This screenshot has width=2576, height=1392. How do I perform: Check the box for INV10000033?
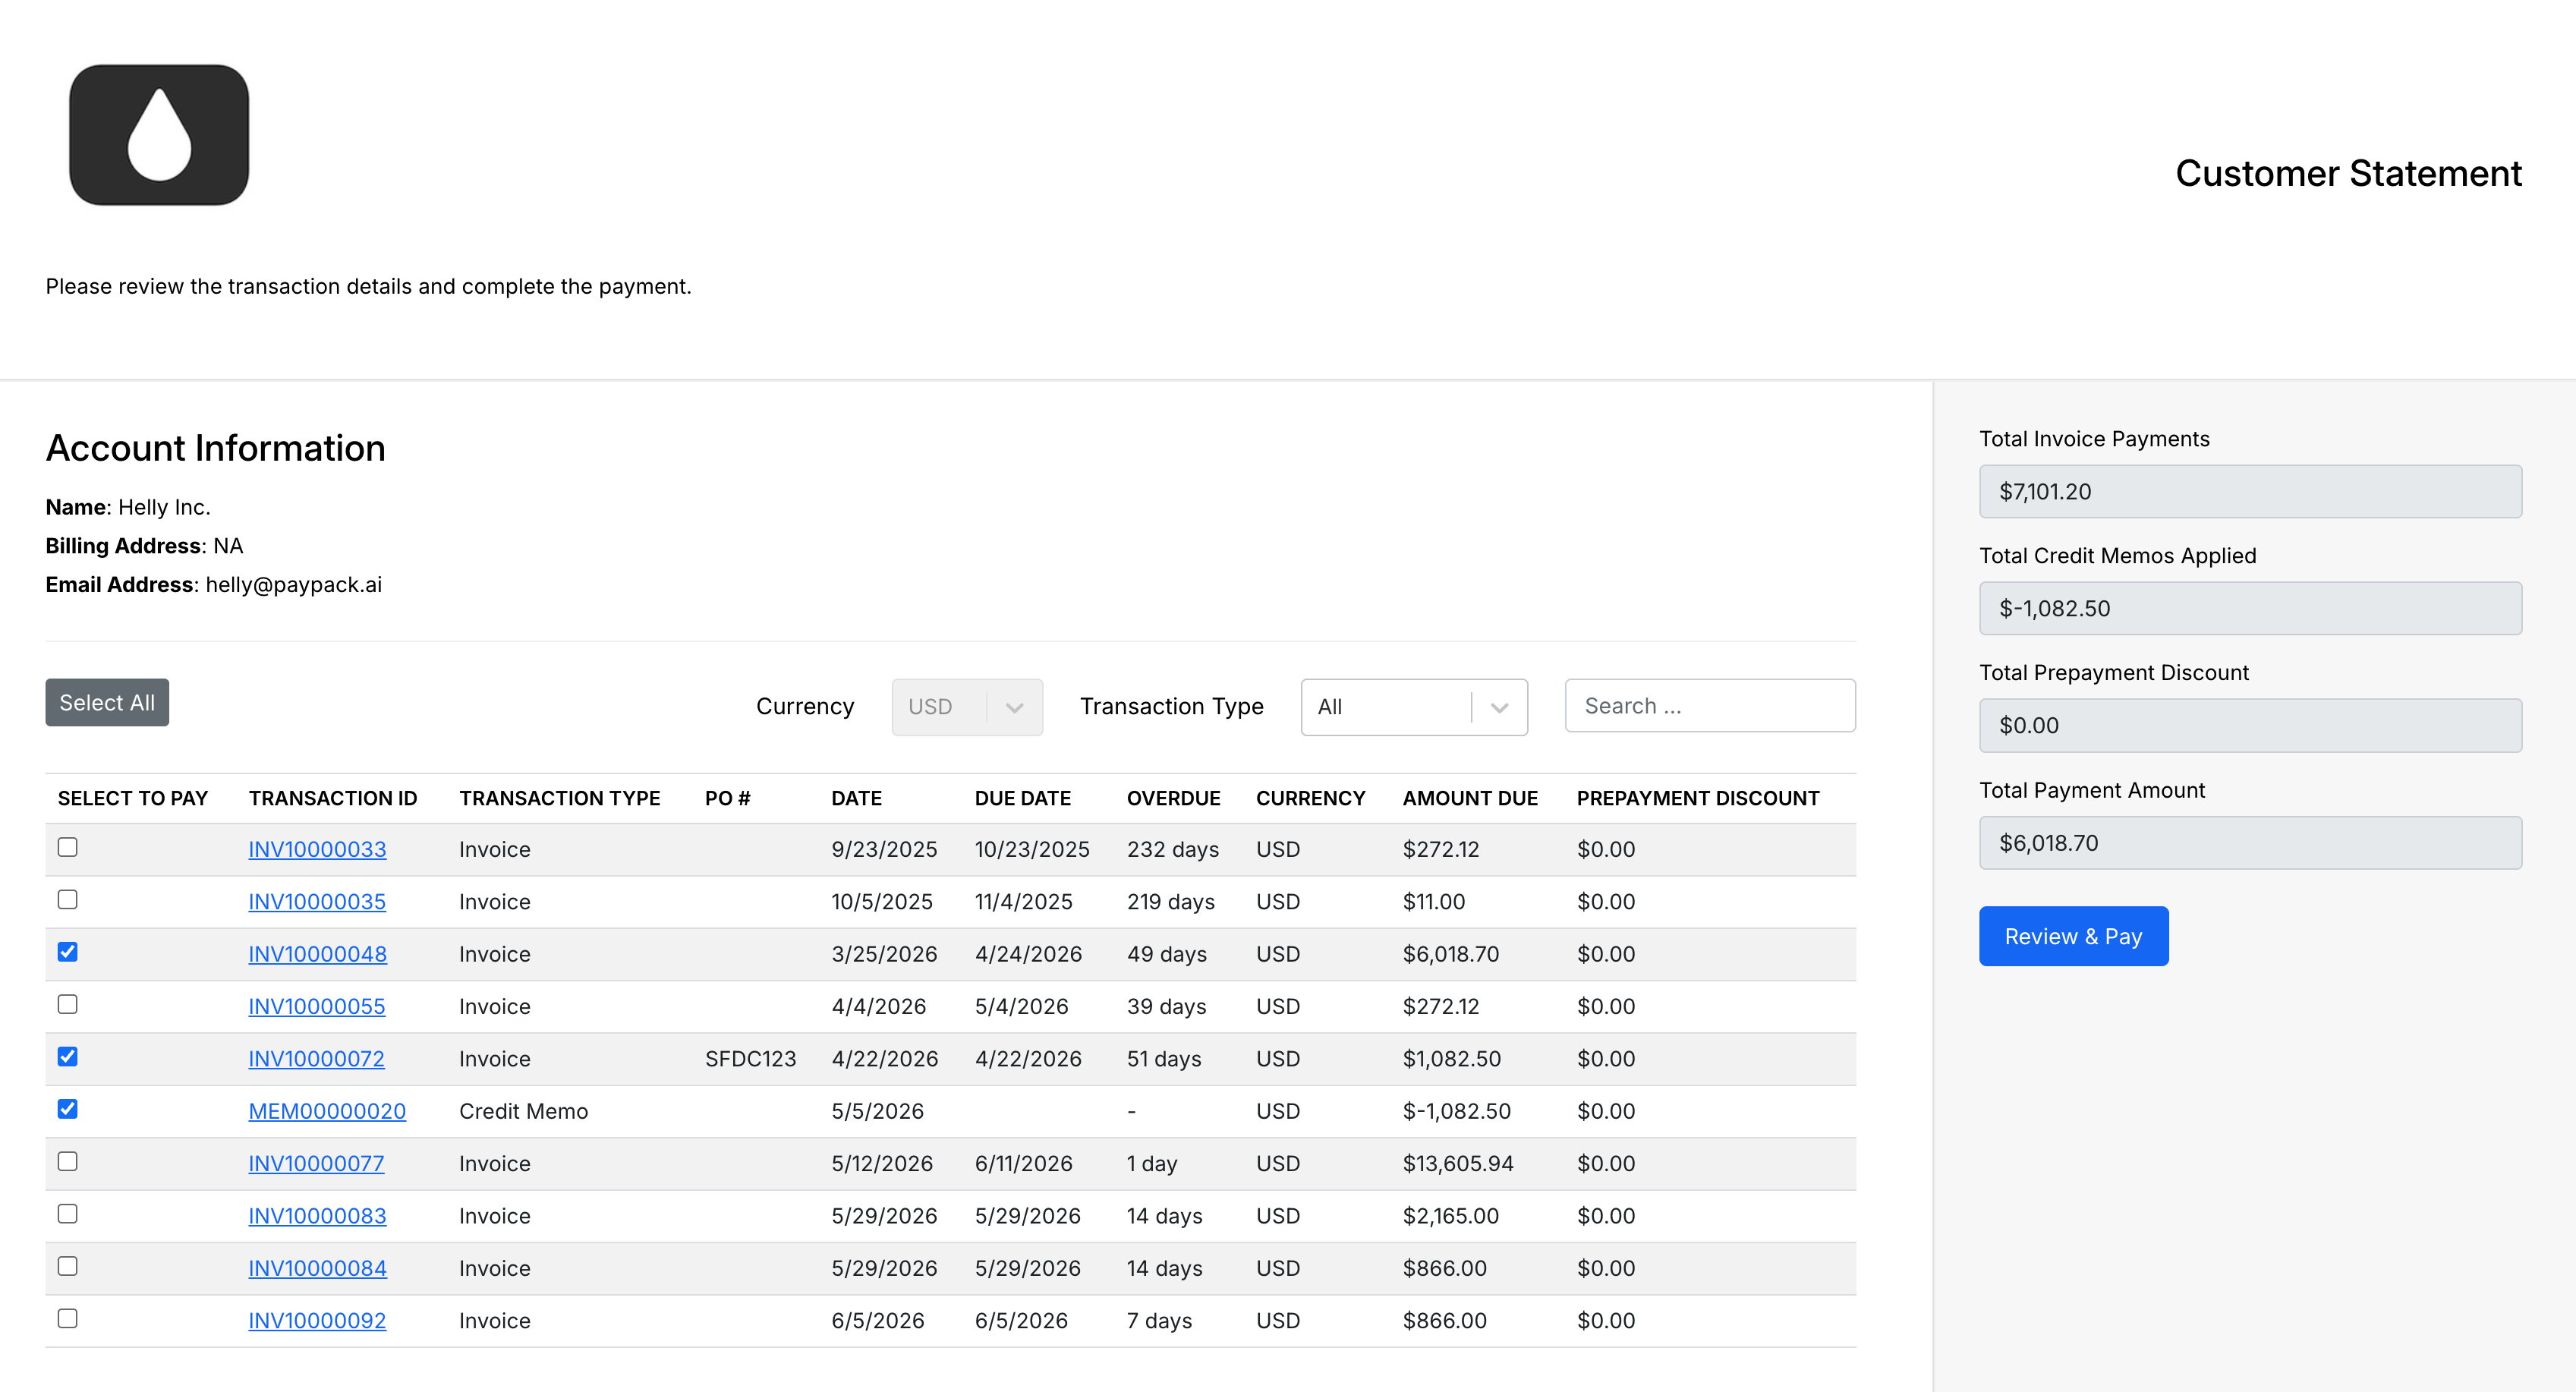click(68, 847)
